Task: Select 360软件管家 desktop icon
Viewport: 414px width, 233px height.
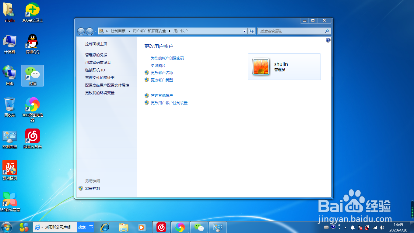Action: click(9, 202)
